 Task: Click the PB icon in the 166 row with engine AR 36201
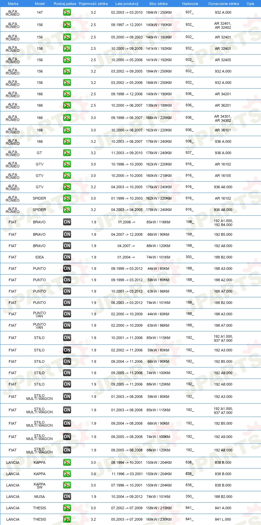click(67, 105)
